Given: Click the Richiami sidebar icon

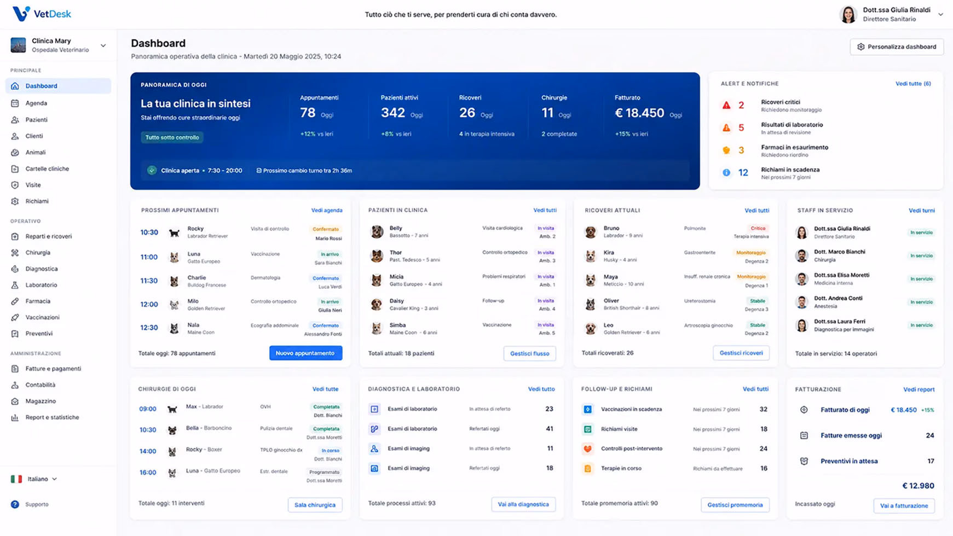Looking at the screenshot, I should 15,201.
